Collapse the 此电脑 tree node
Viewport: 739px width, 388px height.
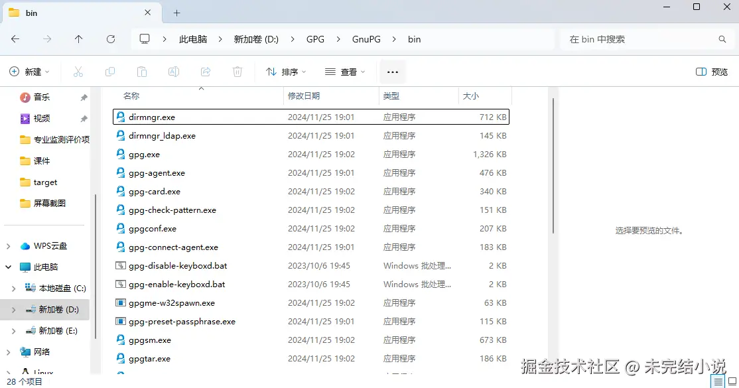click(x=9, y=267)
